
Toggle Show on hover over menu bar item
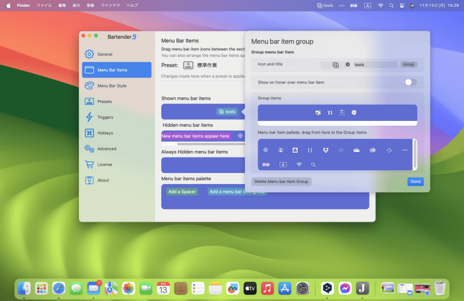point(411,82)
